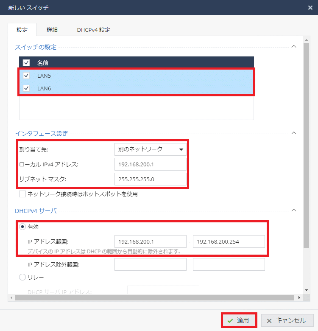Screen dimensions: 318x331
Task: Collapse the DHCPv4 サーバ section
Action: pyautogui.click(x=294, y=210)
